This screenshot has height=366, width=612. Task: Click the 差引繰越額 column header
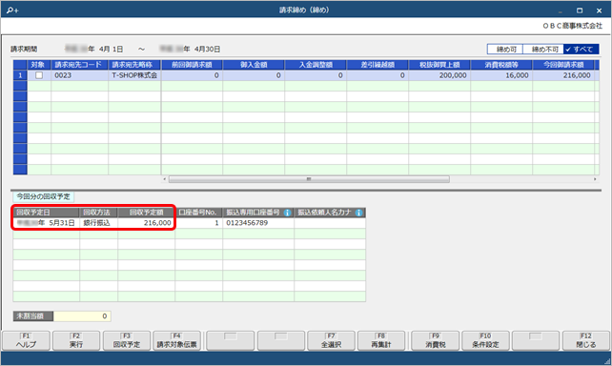377,65
